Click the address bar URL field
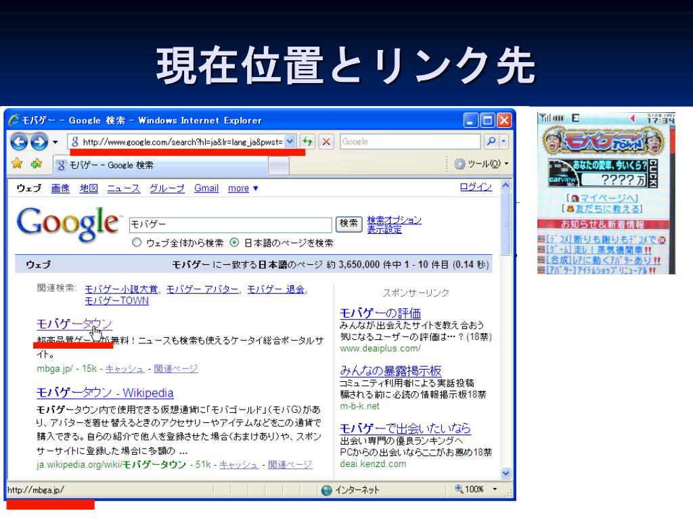 182,142
